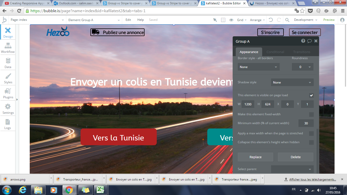The image size is (347, 195).
Task: Open the Select parent dropdown
Action: [292, 169]
